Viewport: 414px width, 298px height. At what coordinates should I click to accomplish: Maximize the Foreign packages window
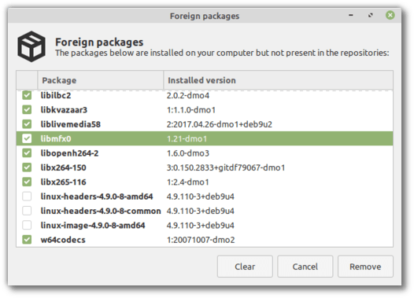pyautogui.click(x=371, y=15)
